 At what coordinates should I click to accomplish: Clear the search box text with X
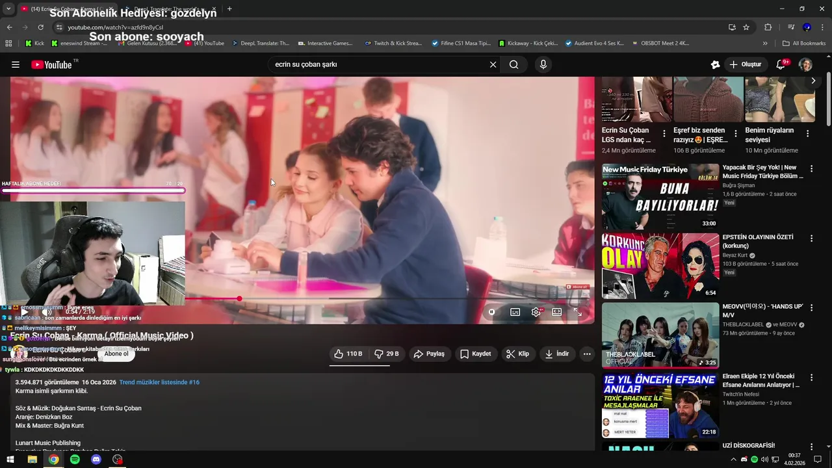tap(493, 64)
